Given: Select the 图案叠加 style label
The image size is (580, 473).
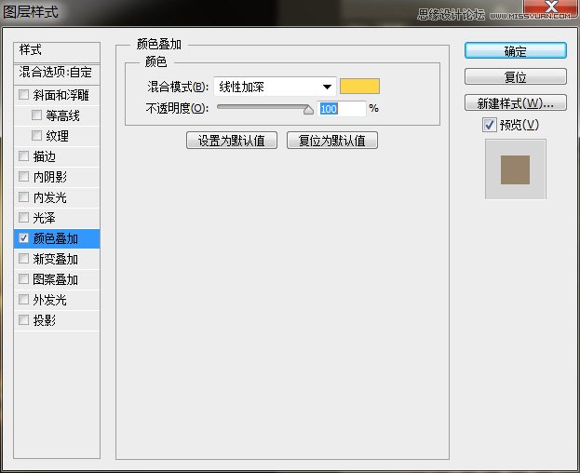Looking at the screenshot, I should click(x=56, y=279).
